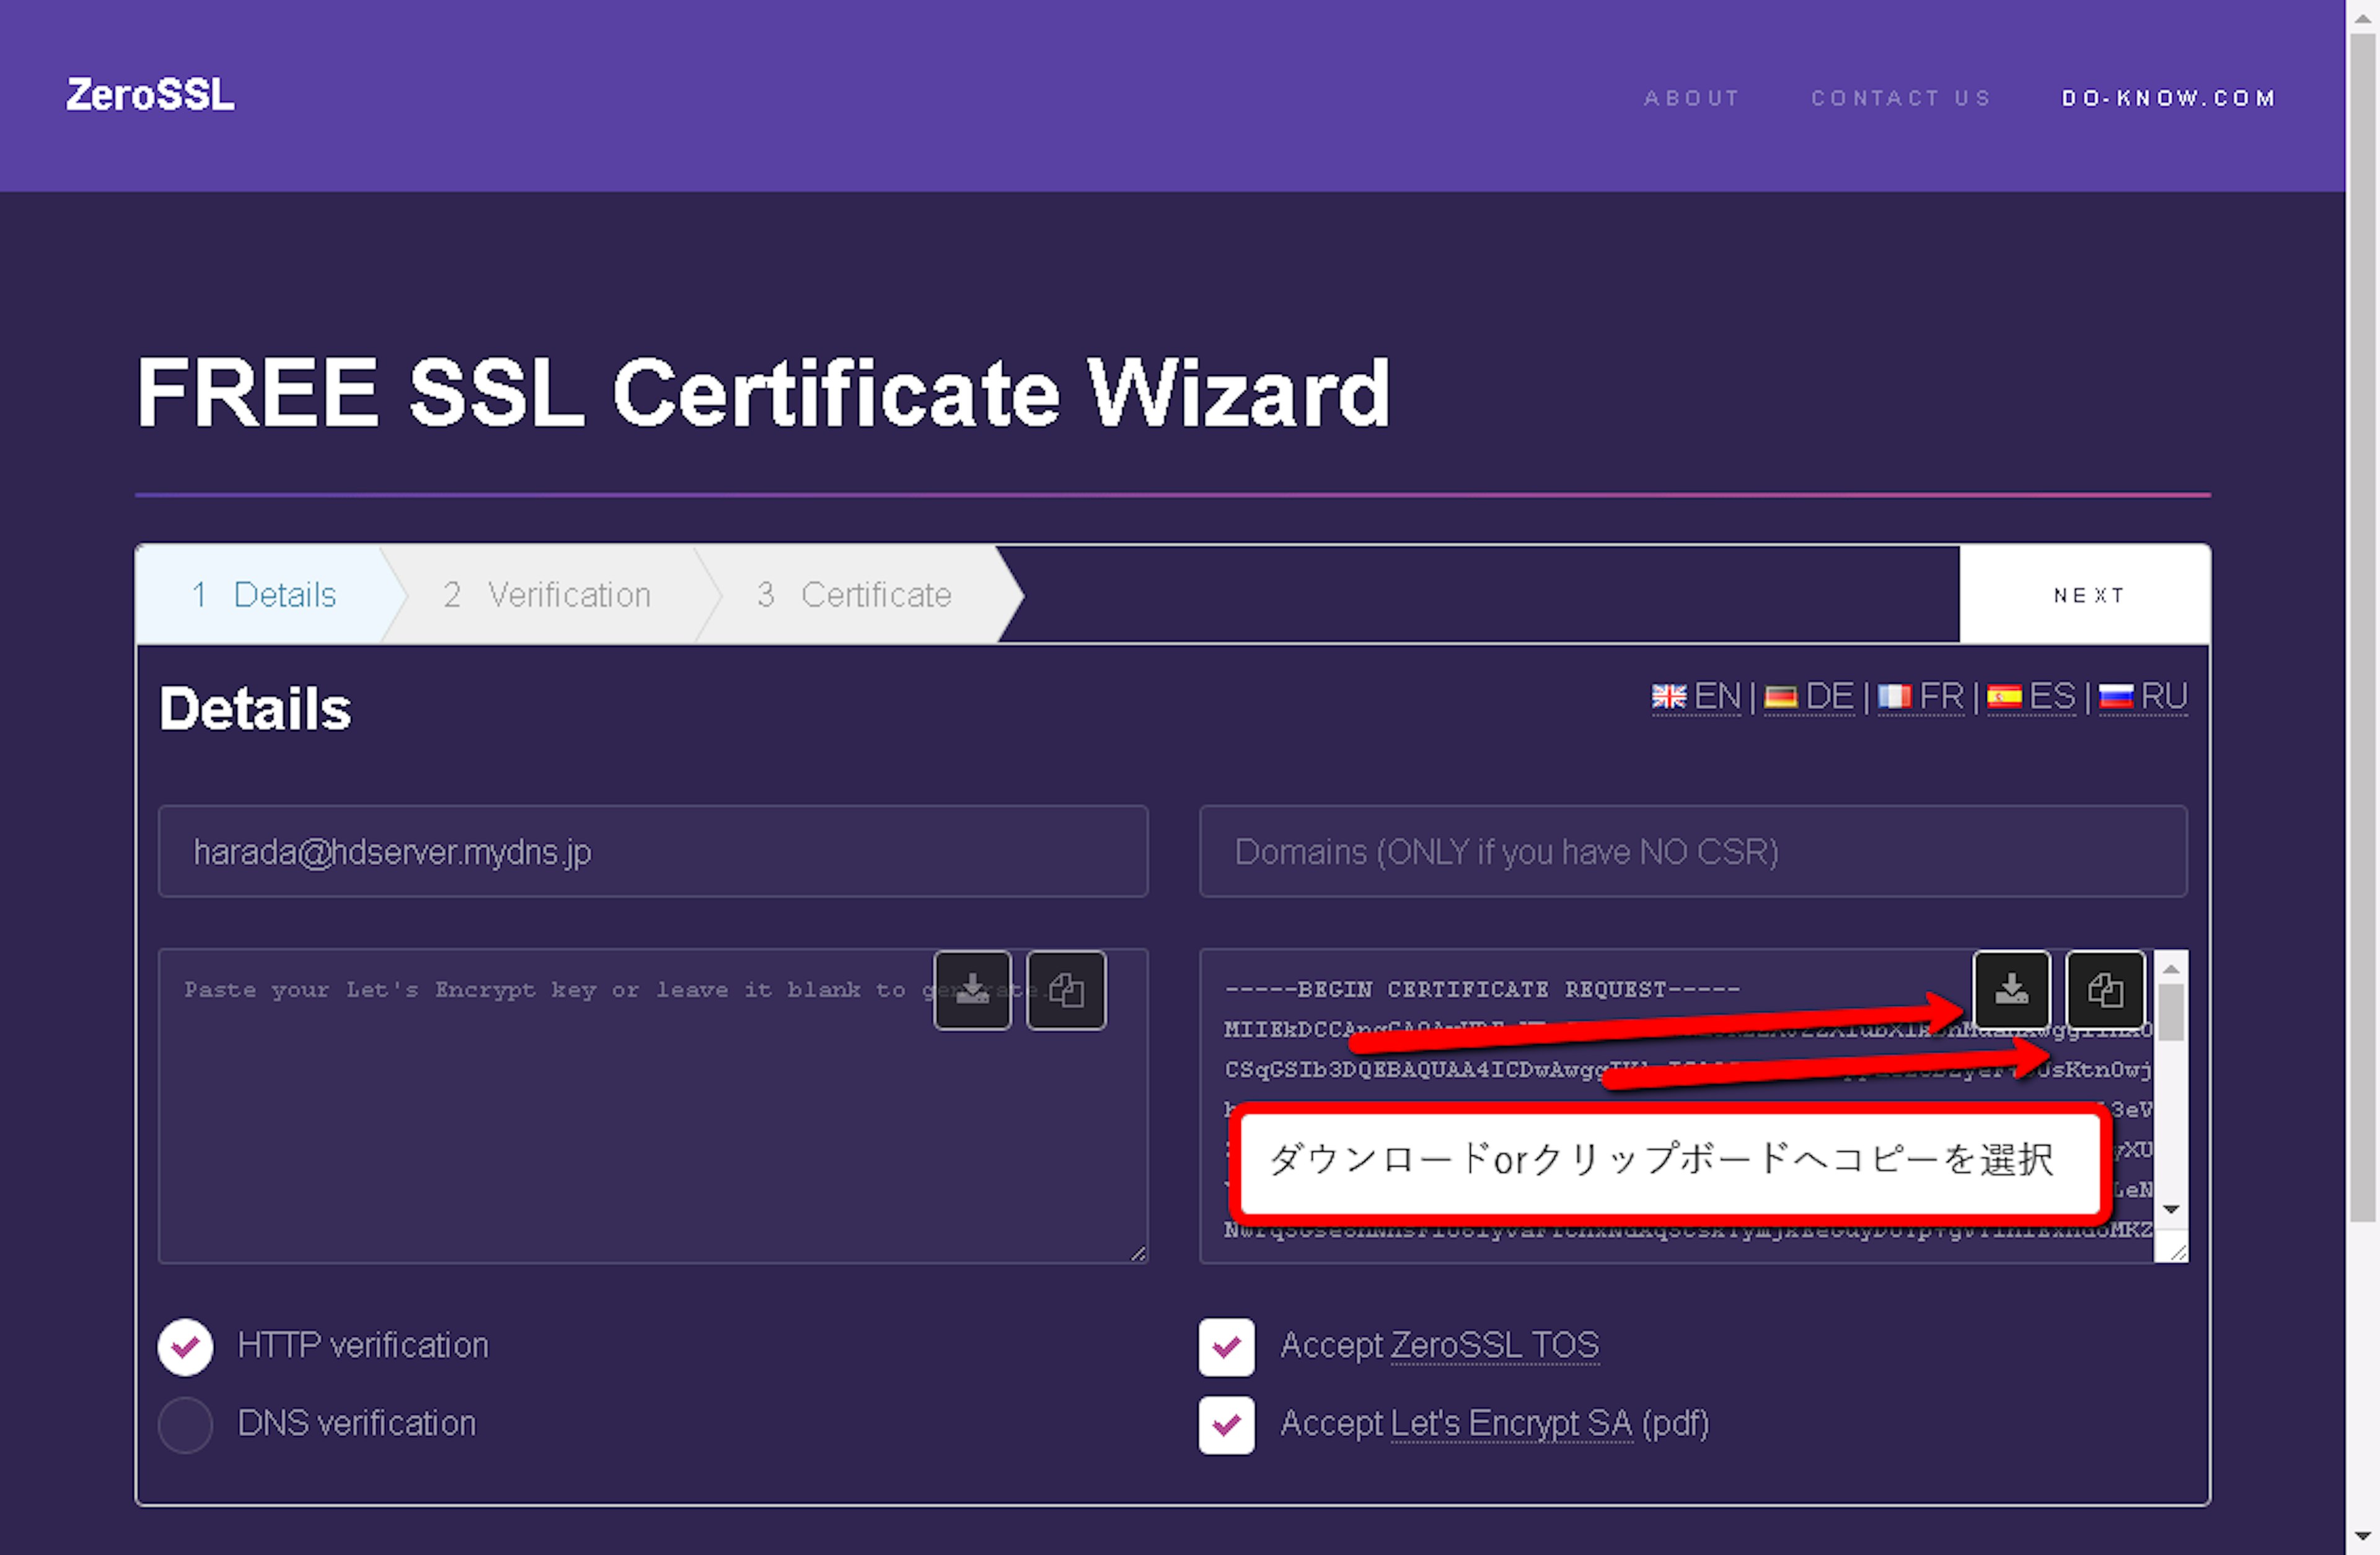The image size is (2380, 1555).
Task: Switch language to FR with French flag
Action: (1921, 696)
